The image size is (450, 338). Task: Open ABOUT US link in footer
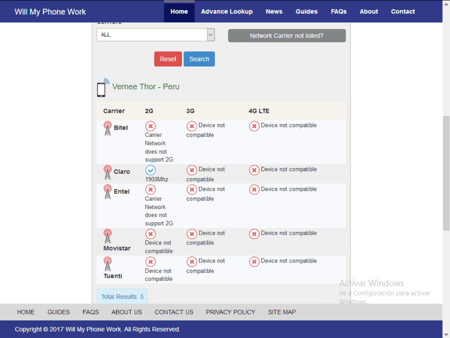click(126, 312)
